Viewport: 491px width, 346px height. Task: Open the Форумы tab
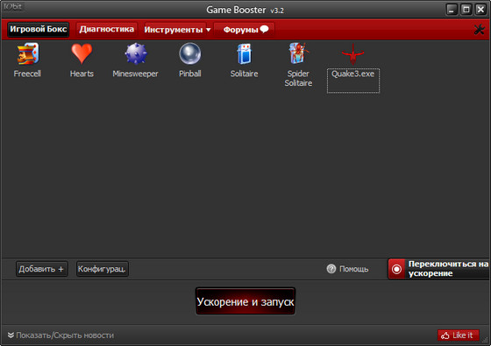(245, 30)
